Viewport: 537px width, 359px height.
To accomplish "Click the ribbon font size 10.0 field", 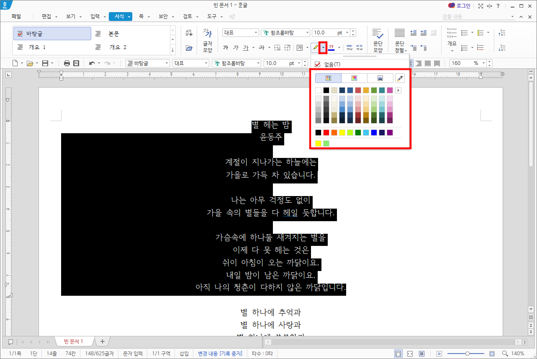I will click(325, 33).
